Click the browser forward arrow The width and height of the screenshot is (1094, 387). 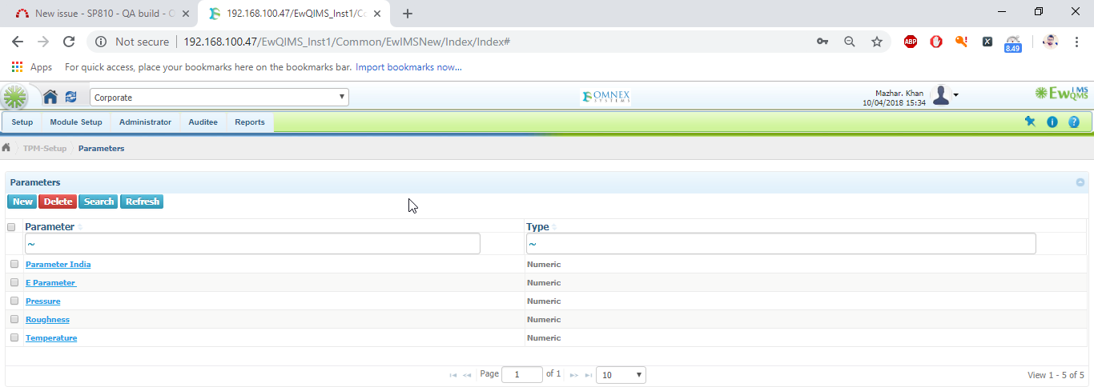pyautogui.click(x=43, y=42)
